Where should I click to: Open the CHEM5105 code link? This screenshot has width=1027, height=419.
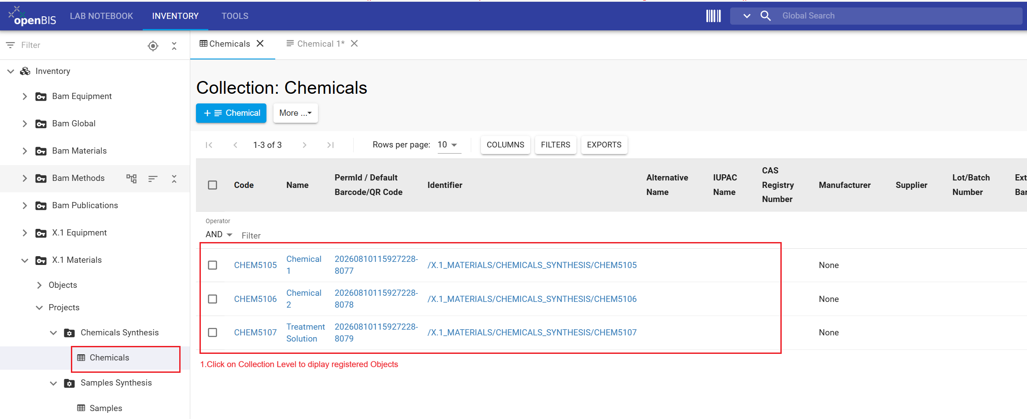coord(255,265)
